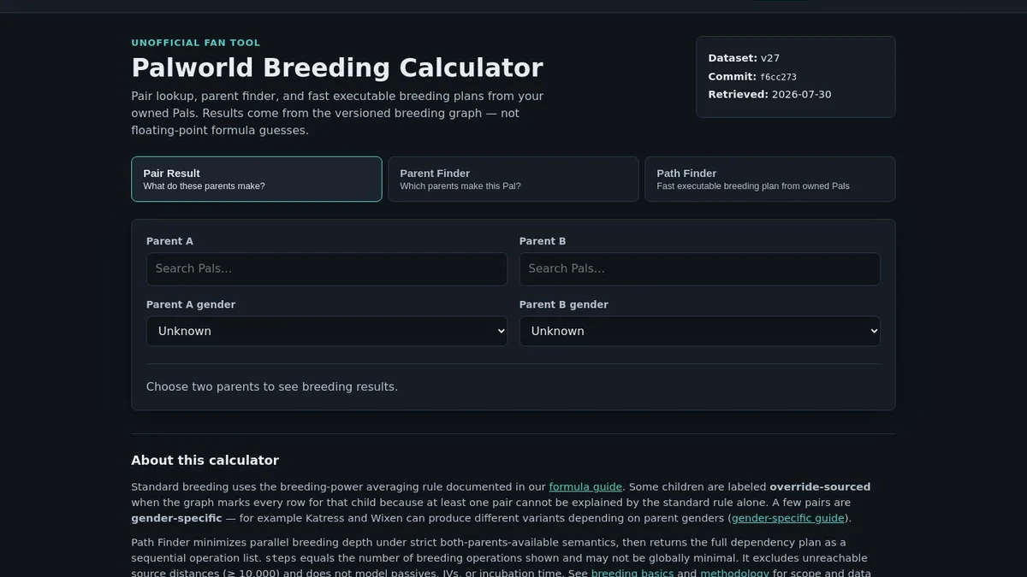Focus the Parent A search field
This screenshot has height=577, width=1027.
click(327, 268)
